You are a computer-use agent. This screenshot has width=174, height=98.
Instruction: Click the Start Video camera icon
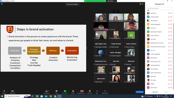13,91
